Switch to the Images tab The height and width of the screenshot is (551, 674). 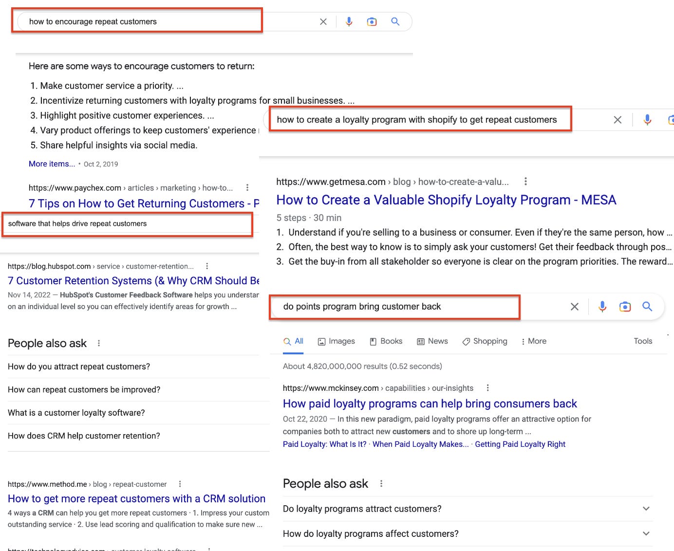click(337, 341)
